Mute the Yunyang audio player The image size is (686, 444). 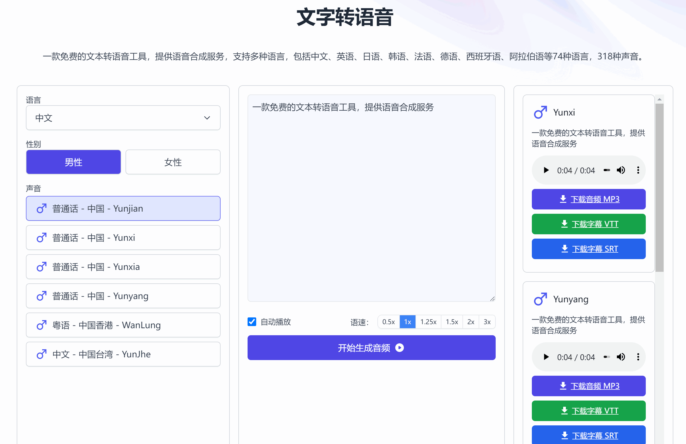[x=621, y=357]
